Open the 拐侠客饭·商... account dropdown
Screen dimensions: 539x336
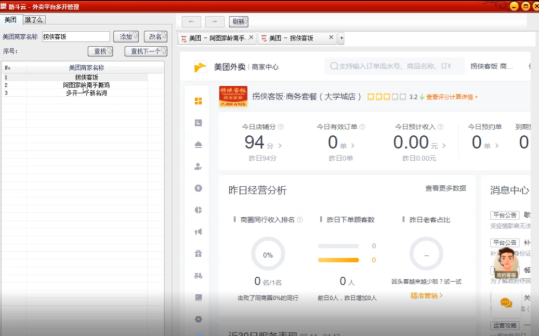tap(492, 66)
